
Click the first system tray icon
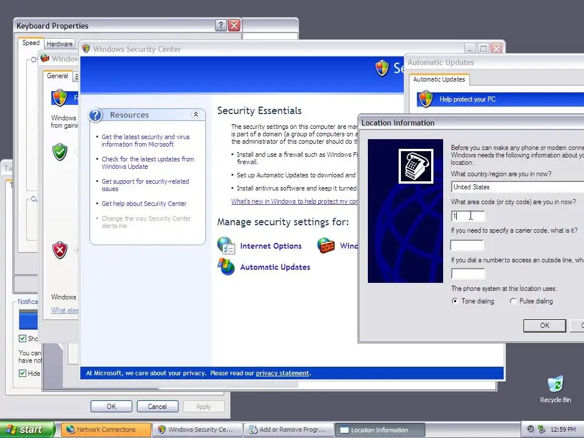point(530,429)
